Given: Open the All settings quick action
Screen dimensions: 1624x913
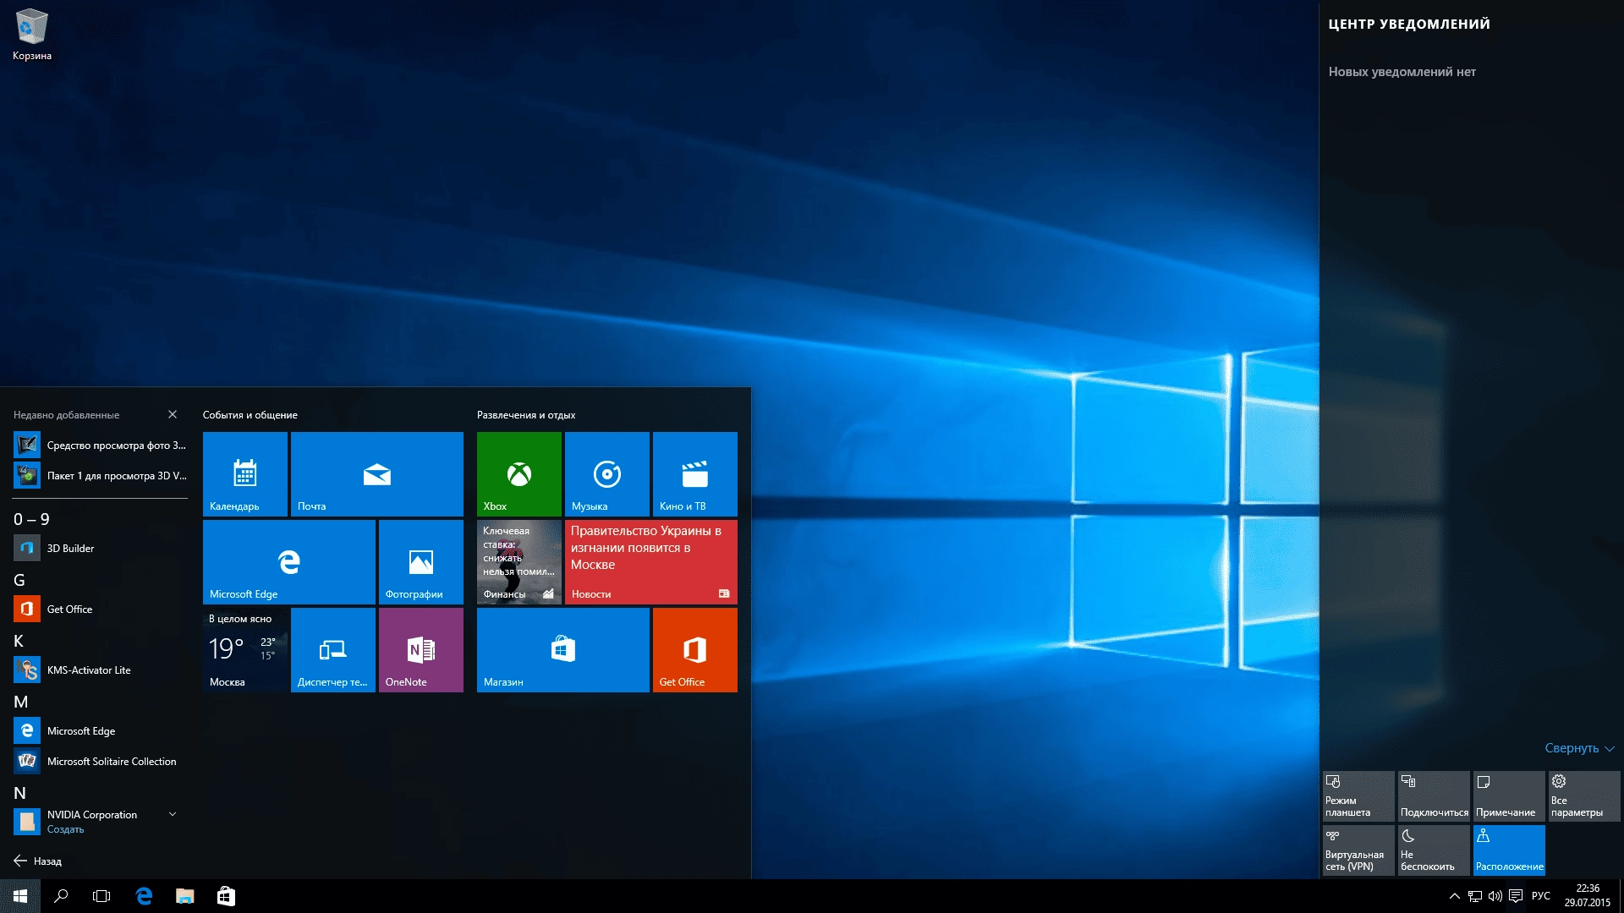Looking at the screenshot, I should (x=1584, y=796).
